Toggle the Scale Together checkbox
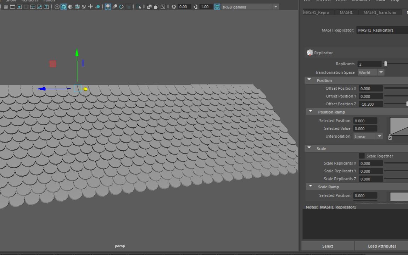Image resolution: width=408 pixels, height=255 pixels. (362, 156)
